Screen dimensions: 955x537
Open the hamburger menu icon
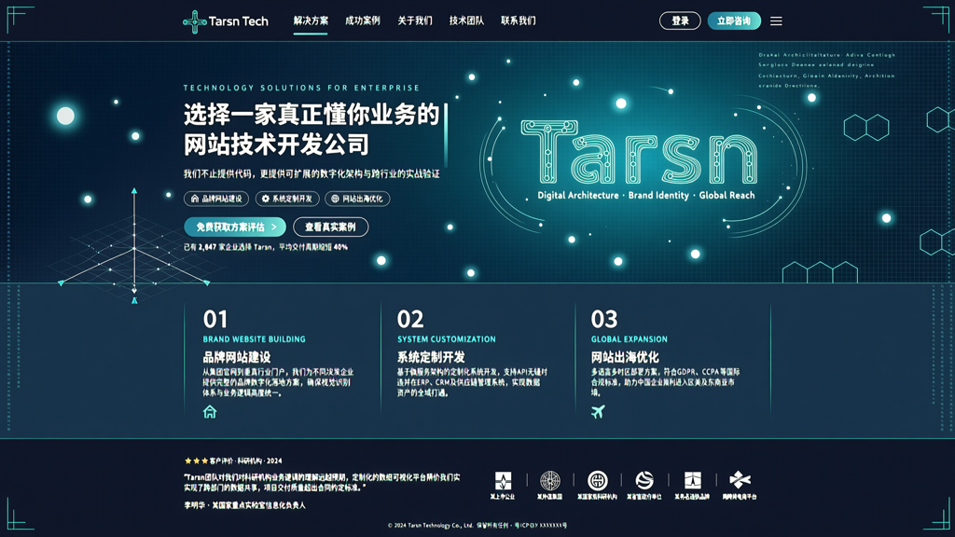coord(776,21)
